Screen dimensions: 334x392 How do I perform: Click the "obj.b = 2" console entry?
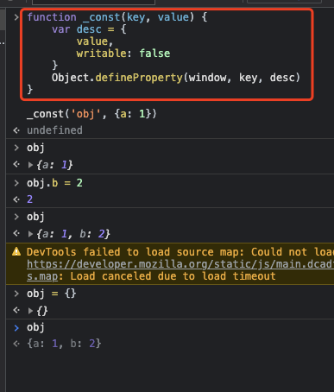tap(54, 183)
